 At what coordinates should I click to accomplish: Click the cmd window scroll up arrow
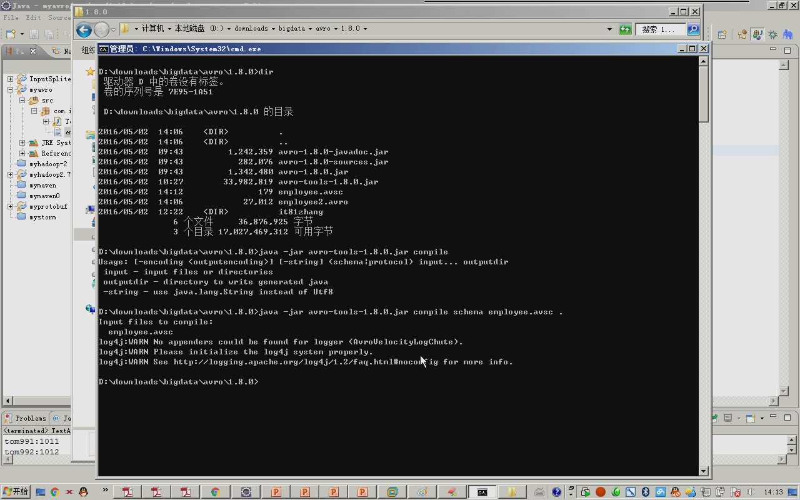703,61
